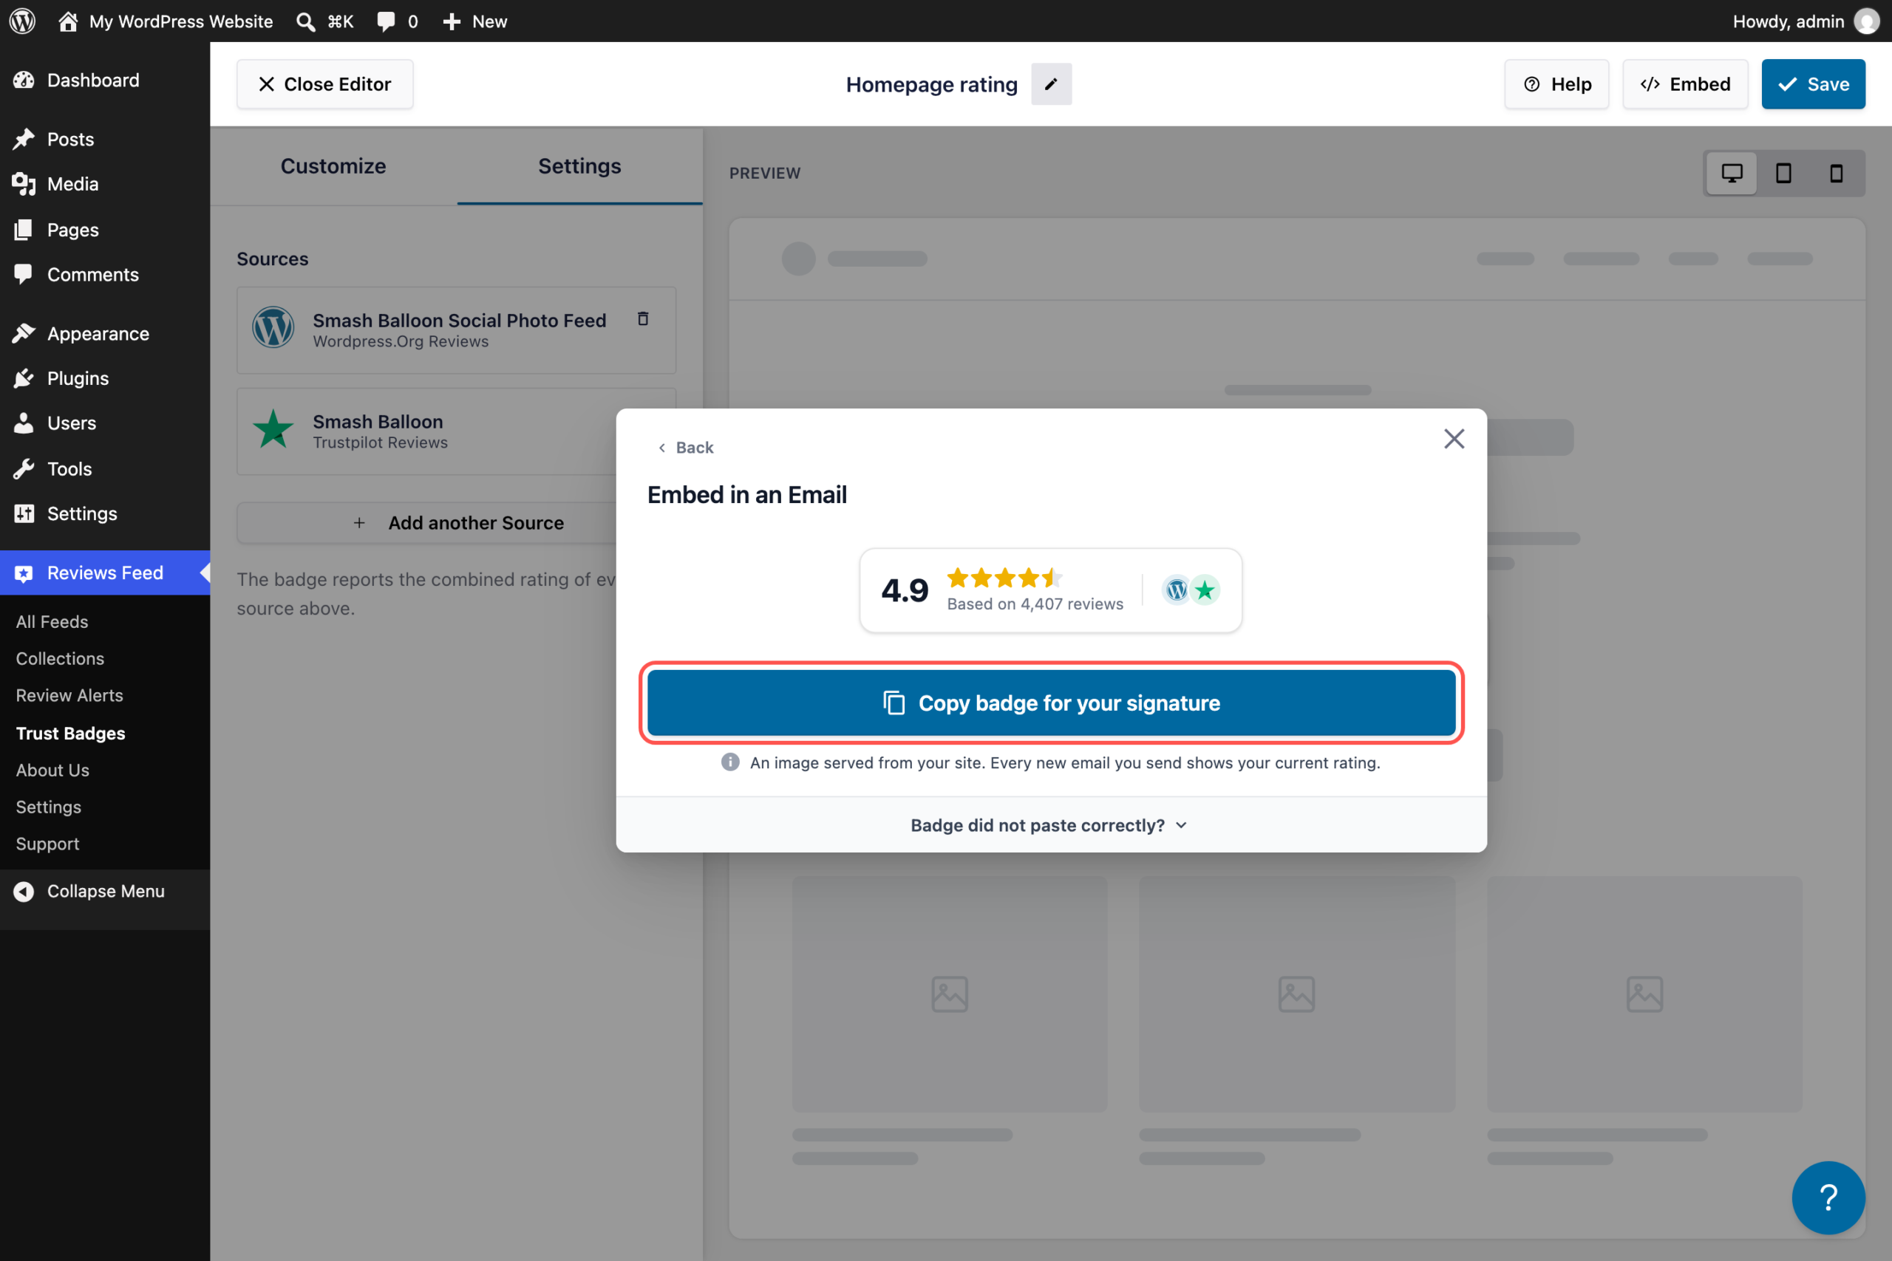Open Support submenu link
This screenshot has width=1892, height=1261.
(47, 844)
